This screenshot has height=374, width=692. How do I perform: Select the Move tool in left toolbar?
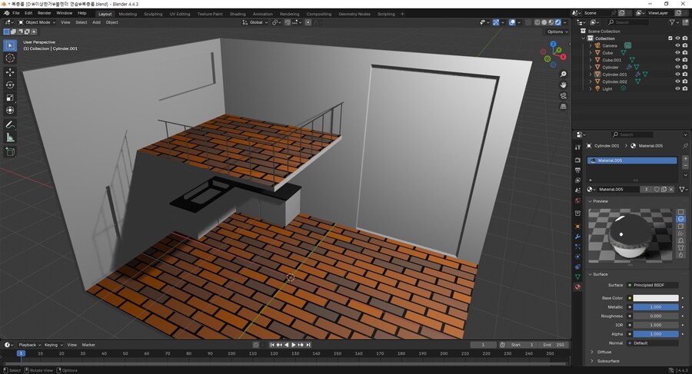(x=10, y=71)
